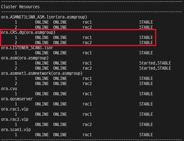
Task: Click 'Started,STABLE' for ora.asm on rac1
Action: [x=155, y=63]
